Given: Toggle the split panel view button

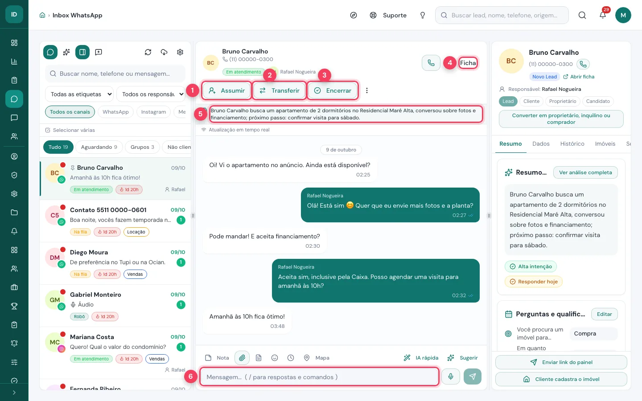Looking at the screenshot, I should 82,52.
